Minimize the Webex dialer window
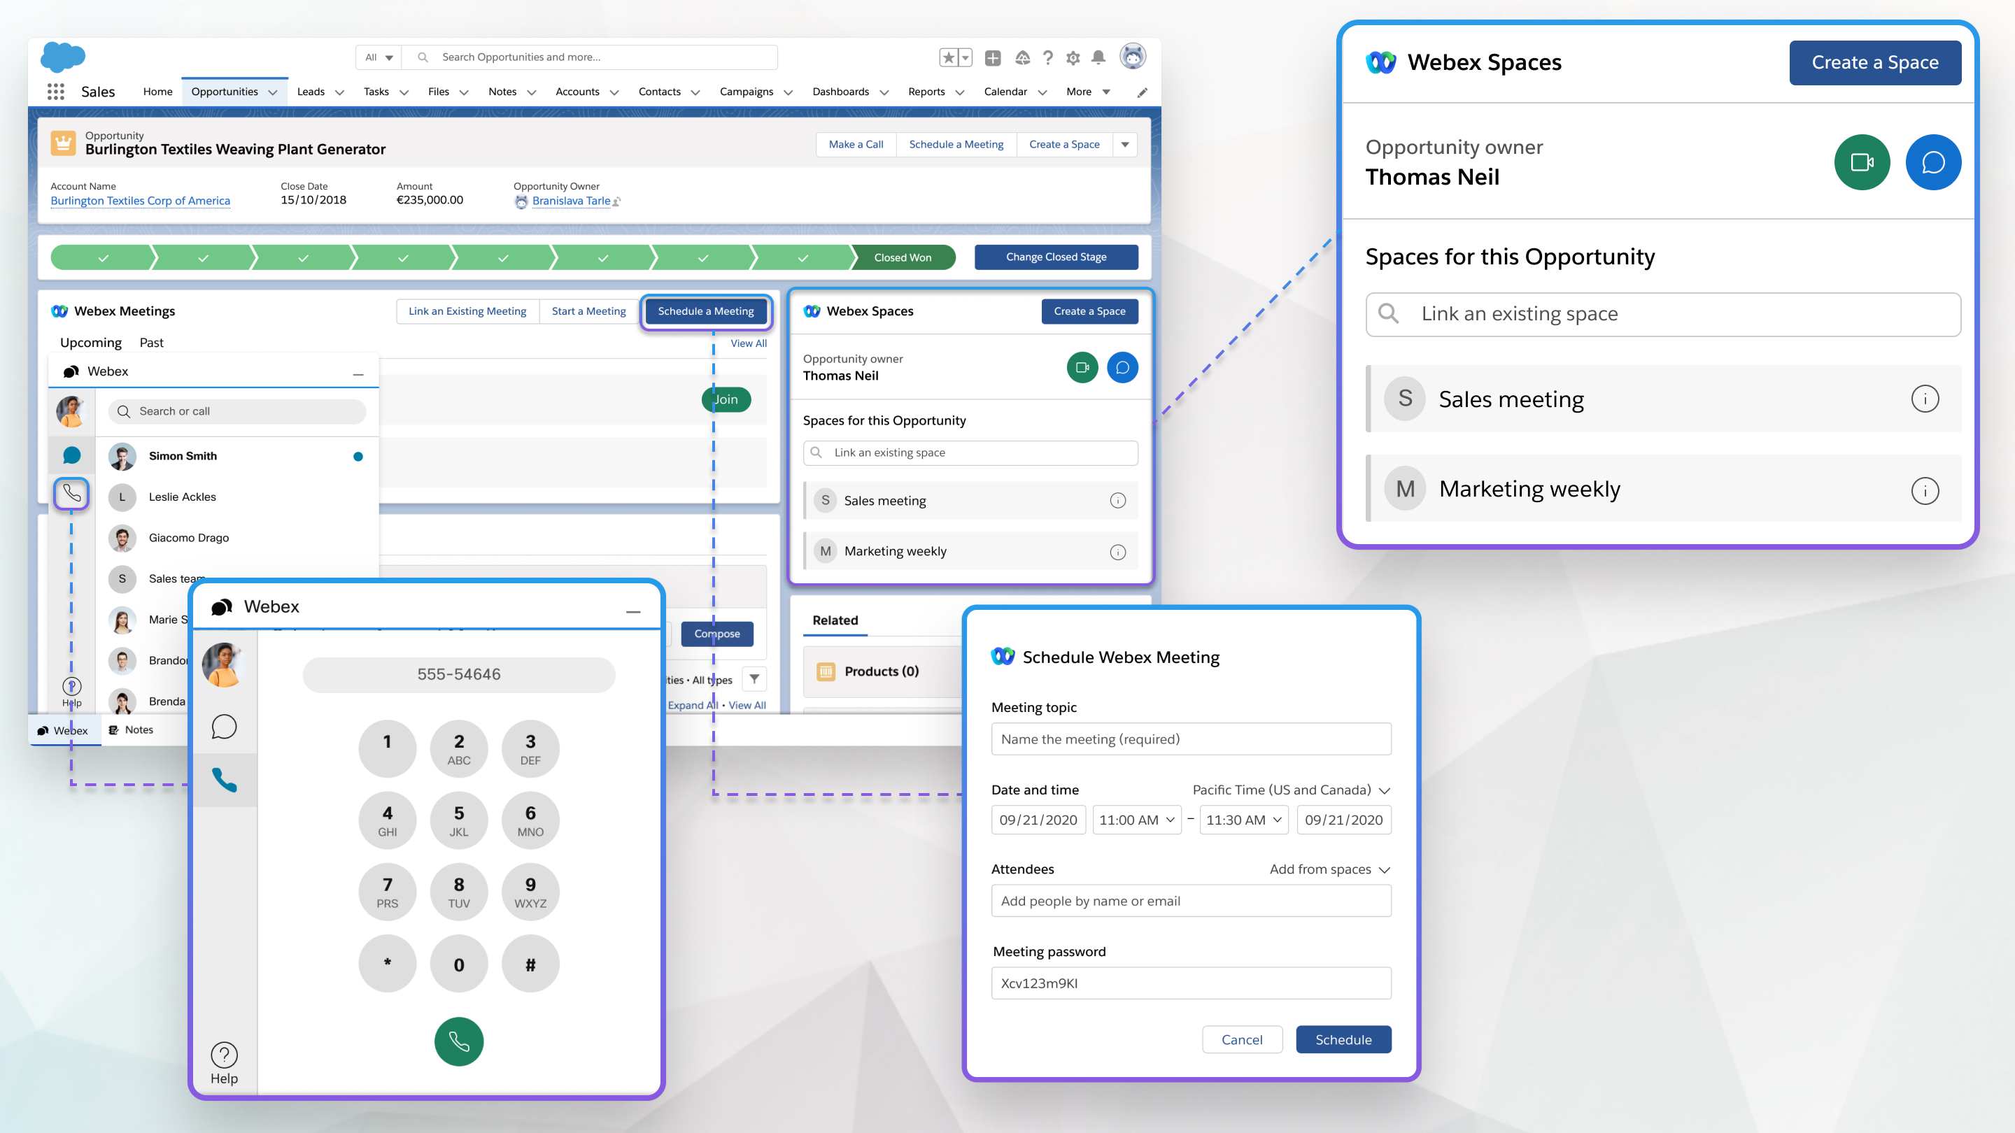 [x=632, y=611]
